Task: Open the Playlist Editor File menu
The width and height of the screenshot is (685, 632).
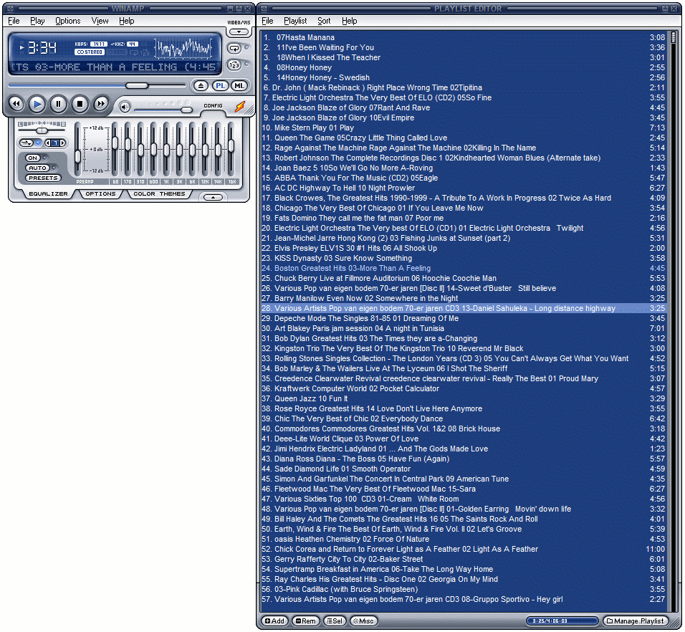Action: coord(267,21)
